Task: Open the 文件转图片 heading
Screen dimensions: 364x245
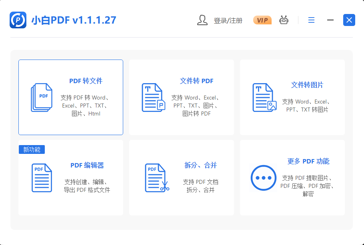Action: pos(307,85)
